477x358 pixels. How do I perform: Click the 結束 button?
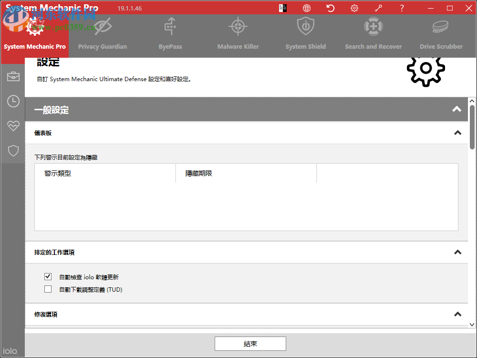(x=250, y=344)
